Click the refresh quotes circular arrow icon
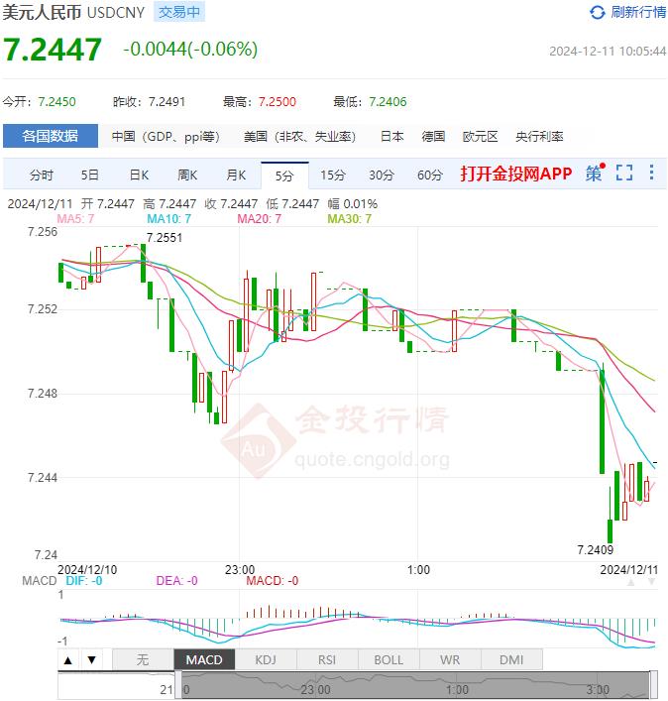This screenshot has height=701, width=668. tap(597, 13)
